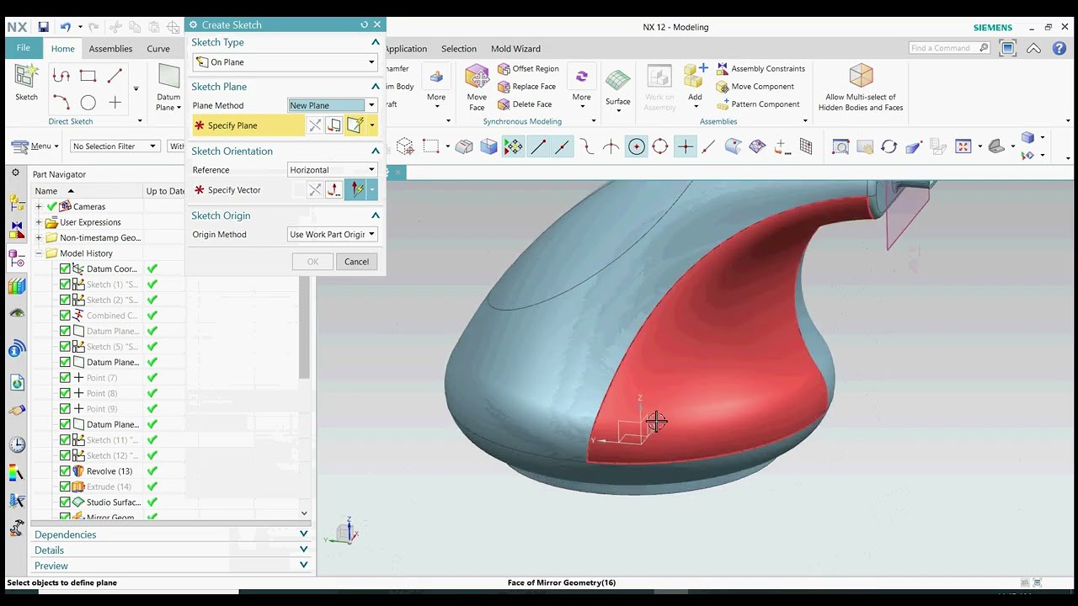Viewport: 1078px width, 606px height.
Task: Open Plane Method 'New Plane' dropdown
Action: pos(332,105)
